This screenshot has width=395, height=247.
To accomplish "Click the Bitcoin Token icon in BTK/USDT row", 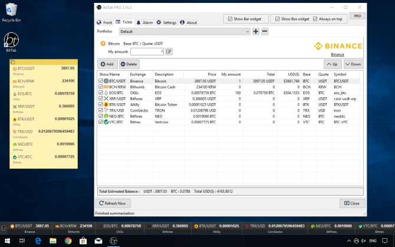I will pos(106,104).
